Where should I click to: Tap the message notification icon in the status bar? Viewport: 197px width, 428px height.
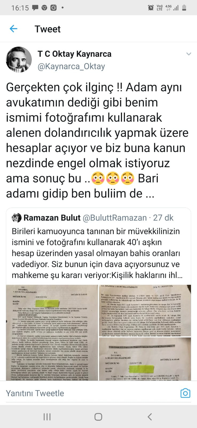35,8
